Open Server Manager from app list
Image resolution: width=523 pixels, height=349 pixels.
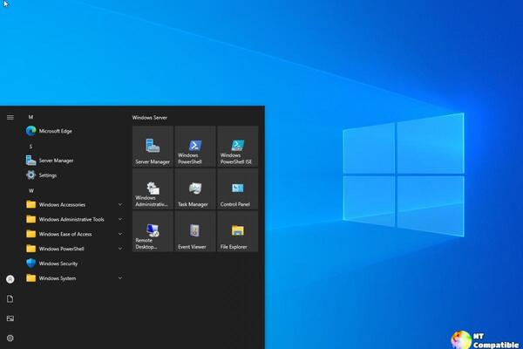[x=74, y=161]
